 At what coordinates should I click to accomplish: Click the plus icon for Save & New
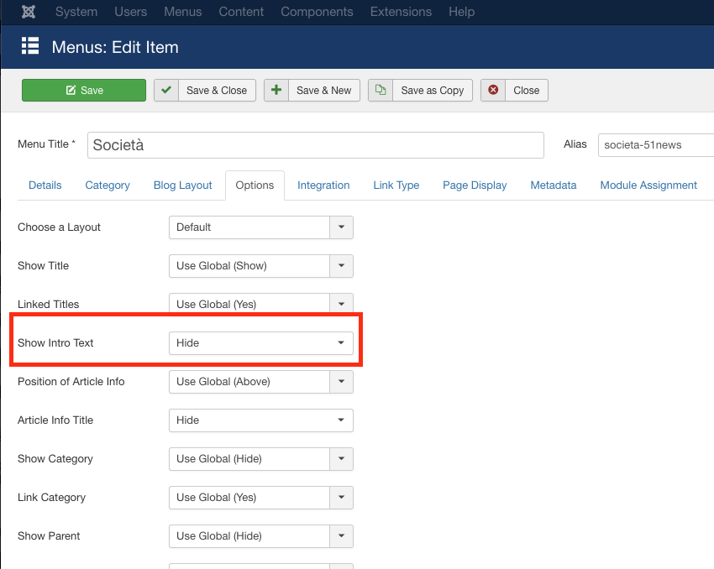tap(276, 91)
